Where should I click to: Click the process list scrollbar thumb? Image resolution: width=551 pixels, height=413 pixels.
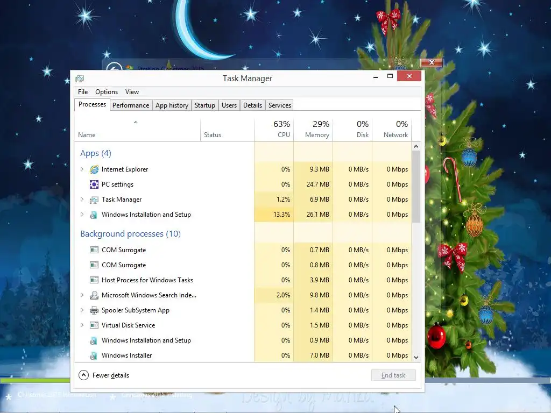(416, 187)
